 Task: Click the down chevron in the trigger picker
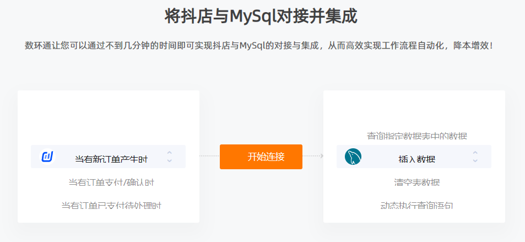pos(170,160)
